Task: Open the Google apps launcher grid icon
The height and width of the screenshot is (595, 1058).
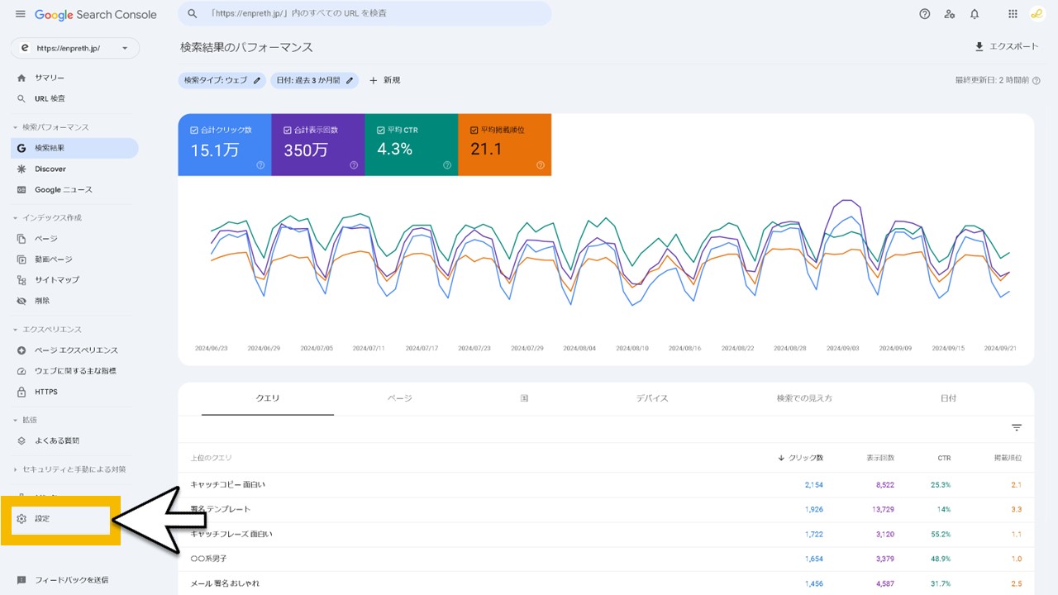Action: tap(1012, 13)
